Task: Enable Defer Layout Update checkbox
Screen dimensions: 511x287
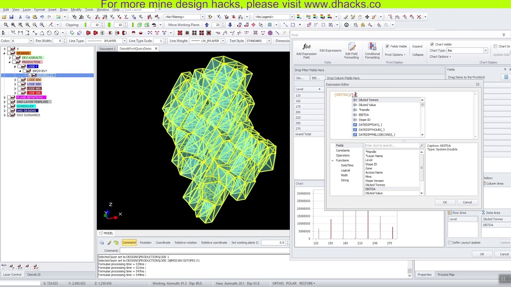Action: (x=450, y=242)
